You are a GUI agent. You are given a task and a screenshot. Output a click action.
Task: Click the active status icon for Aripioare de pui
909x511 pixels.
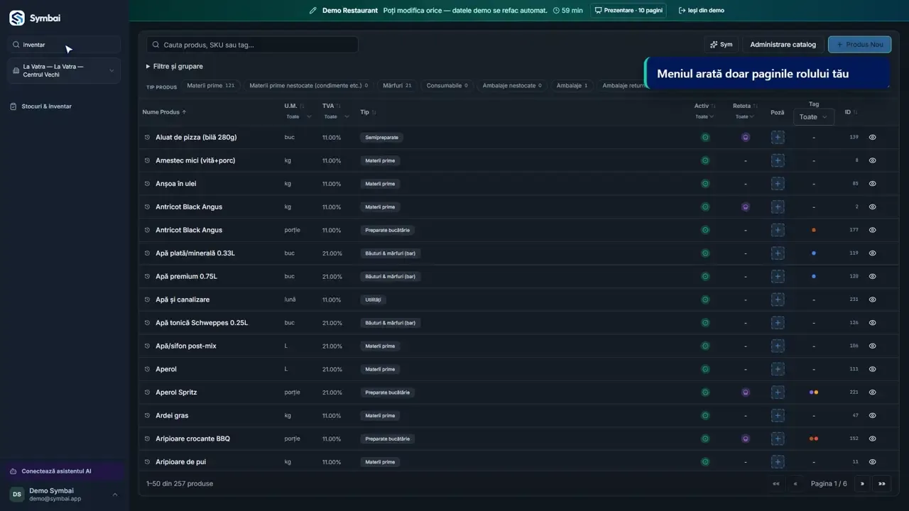click(705, 462)
